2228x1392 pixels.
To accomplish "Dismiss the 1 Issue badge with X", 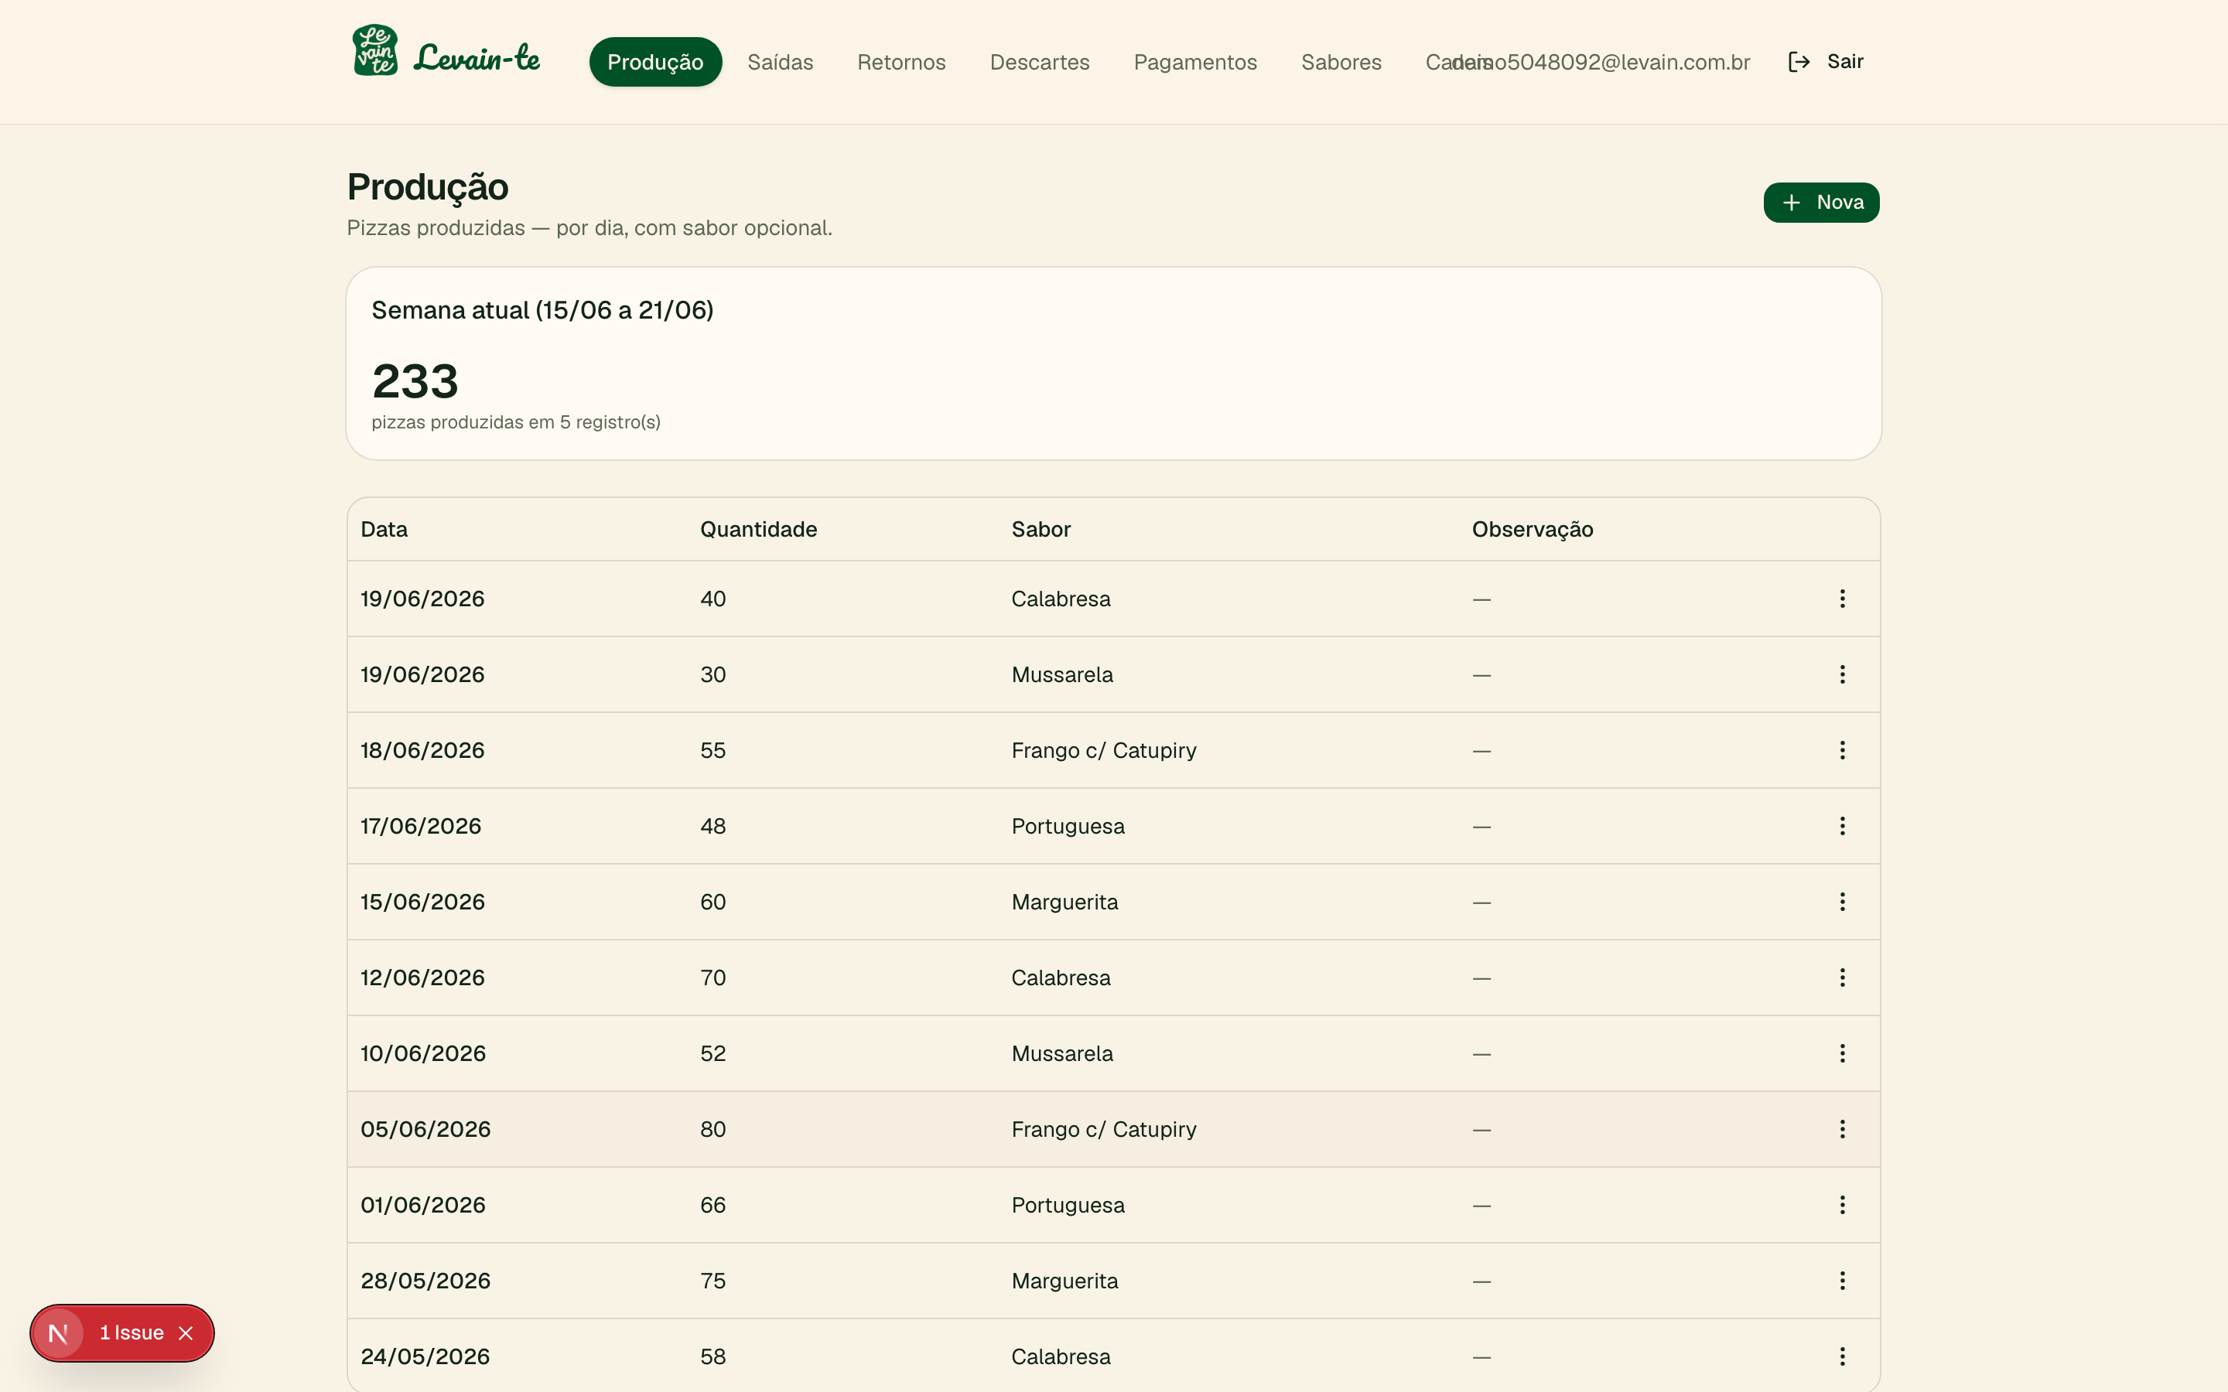I will pos(186,1333).
